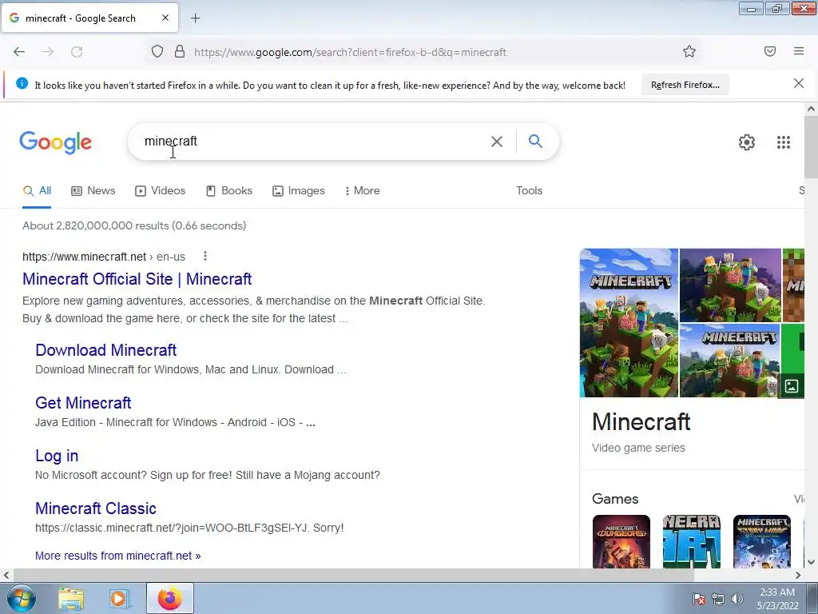818x614 pixels.
Task: Open the teal Minecraft game thumbnail
Action: coord(691,541)
